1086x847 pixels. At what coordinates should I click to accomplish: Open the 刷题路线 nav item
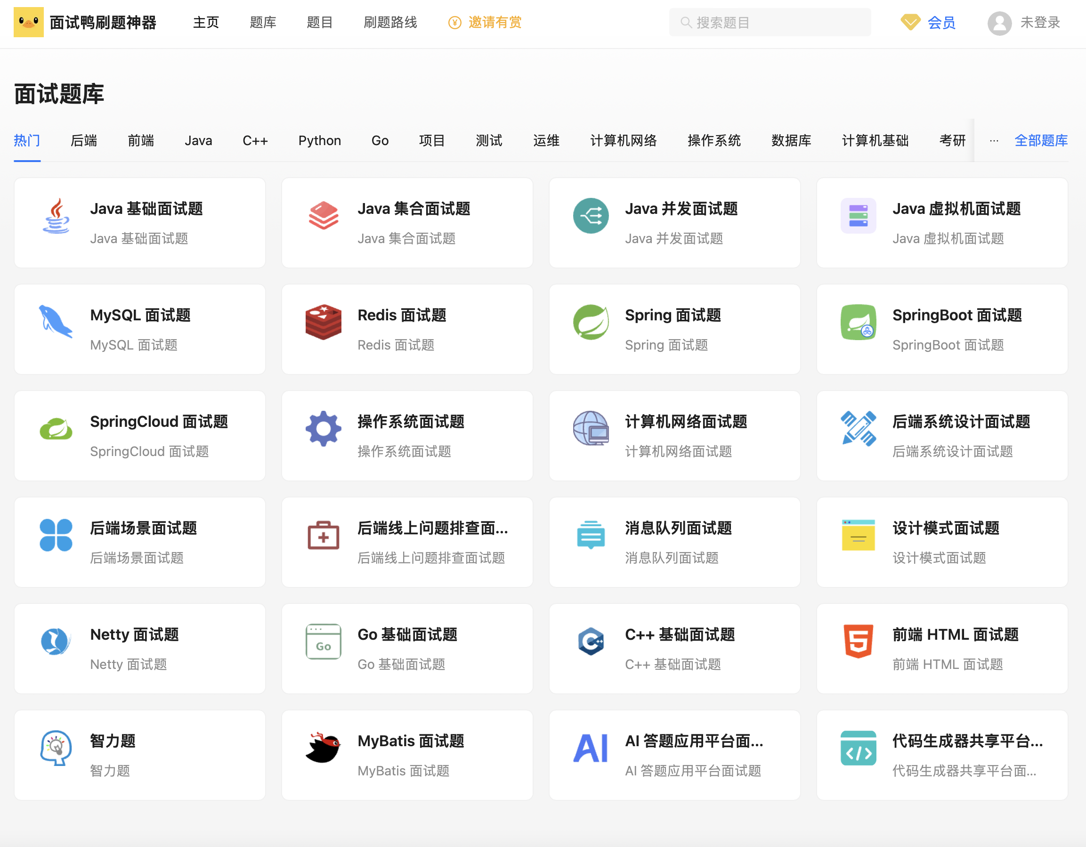point(390,23)
